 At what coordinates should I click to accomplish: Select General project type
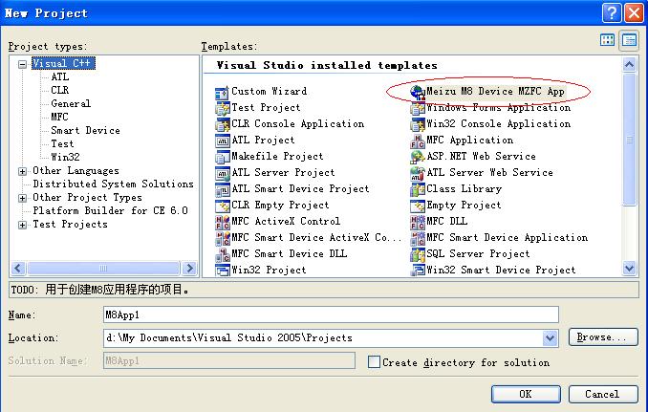click(71, 104)
